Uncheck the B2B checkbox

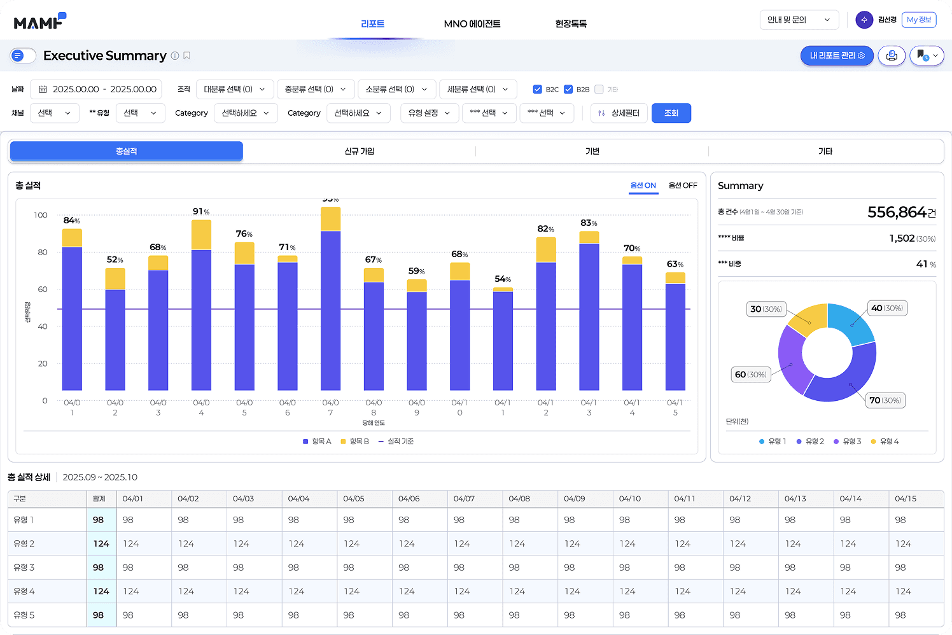click(x=568, y=90)
